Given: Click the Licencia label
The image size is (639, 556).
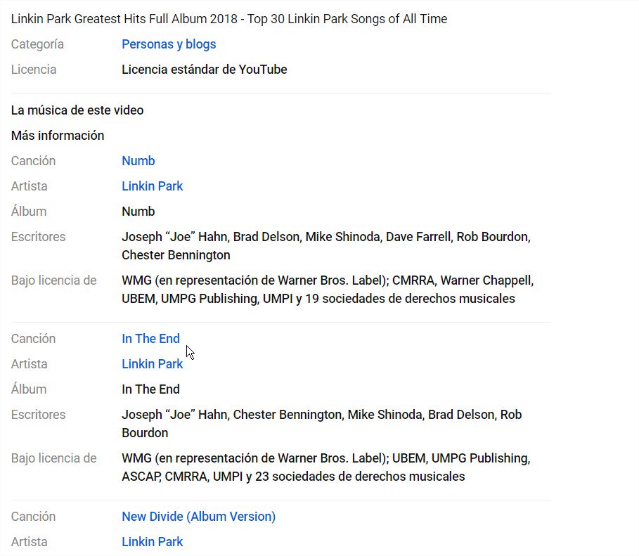Looking at the screenshot, I should point(34,70).
